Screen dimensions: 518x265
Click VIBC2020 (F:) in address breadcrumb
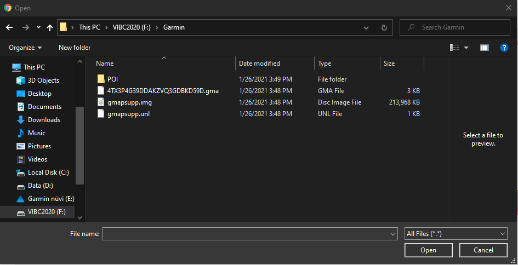pyautogui.click(x=132, y=27)
